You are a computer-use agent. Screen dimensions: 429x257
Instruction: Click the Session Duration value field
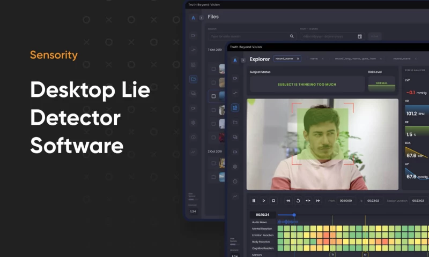pyautogui.click(x=418, y=201)
